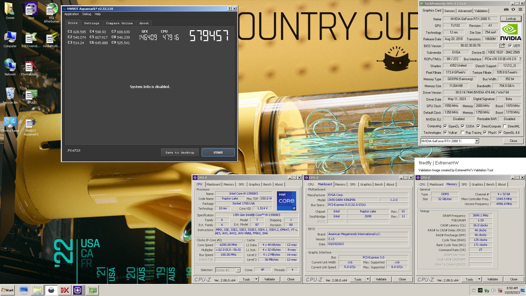Viewport: 526px width, 296px height.
Task: Open the Owner folder desktop icon
Action: coord(10,12)
